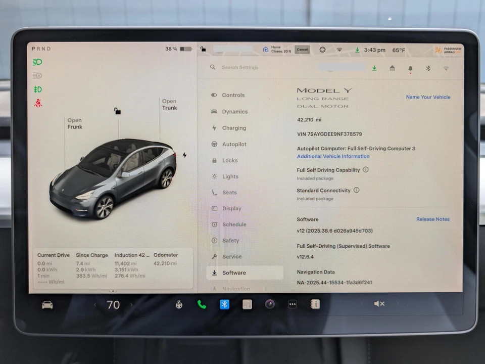Tap the dashcam circle icon in status bar
Viewport: 485px width, 364px height.
pos(322,50)
